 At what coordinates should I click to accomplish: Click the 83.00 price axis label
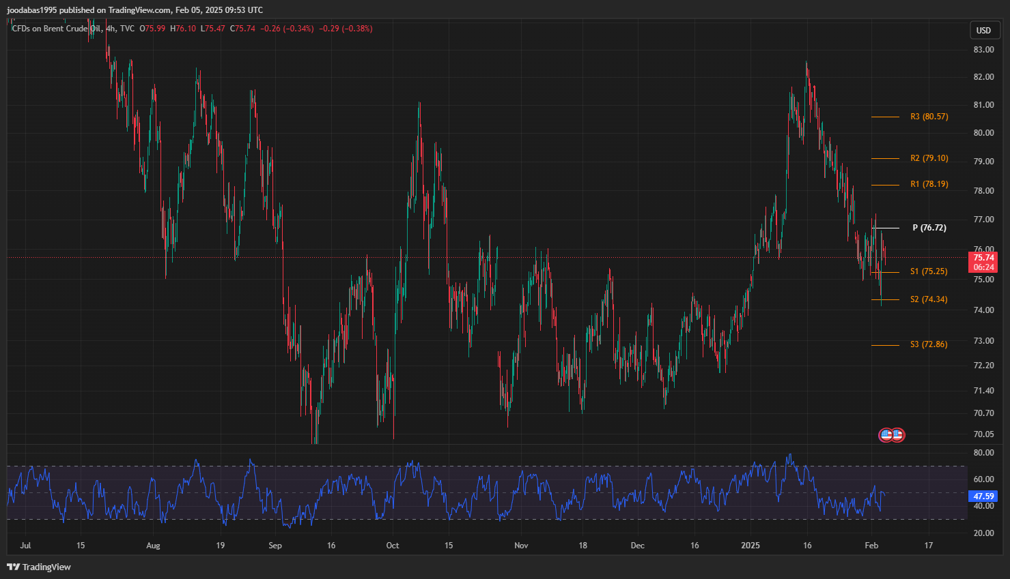point(983,50)
